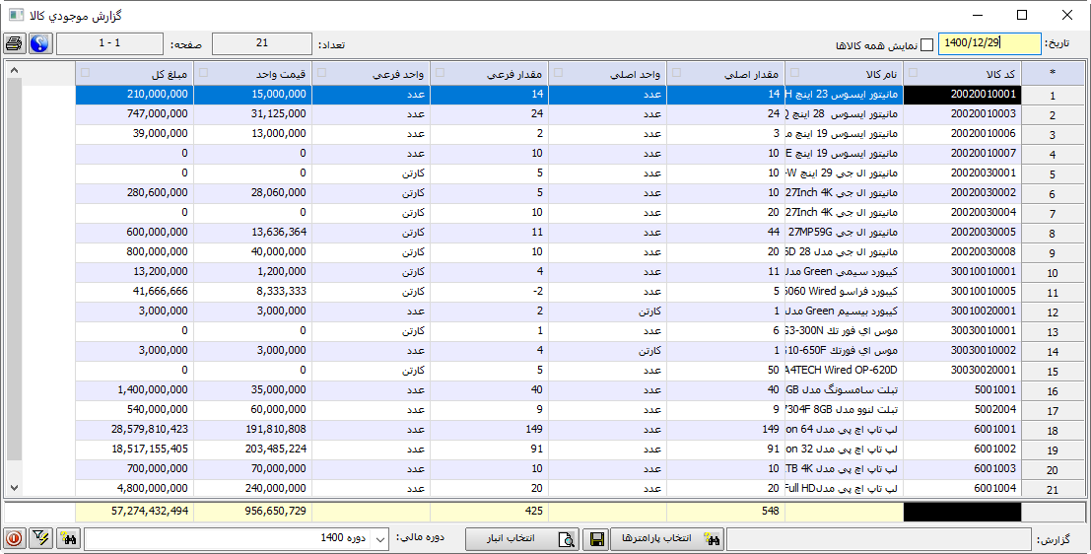
Task: Click the 'انتخاب انبار' button
Action: [522, 539]
